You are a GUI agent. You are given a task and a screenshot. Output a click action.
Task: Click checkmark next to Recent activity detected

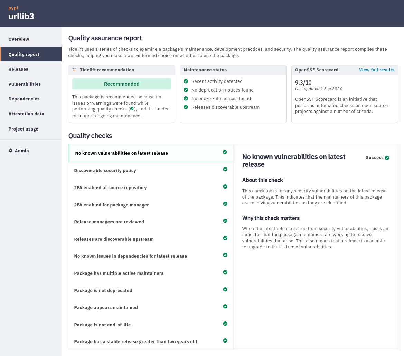click(186, 81)
